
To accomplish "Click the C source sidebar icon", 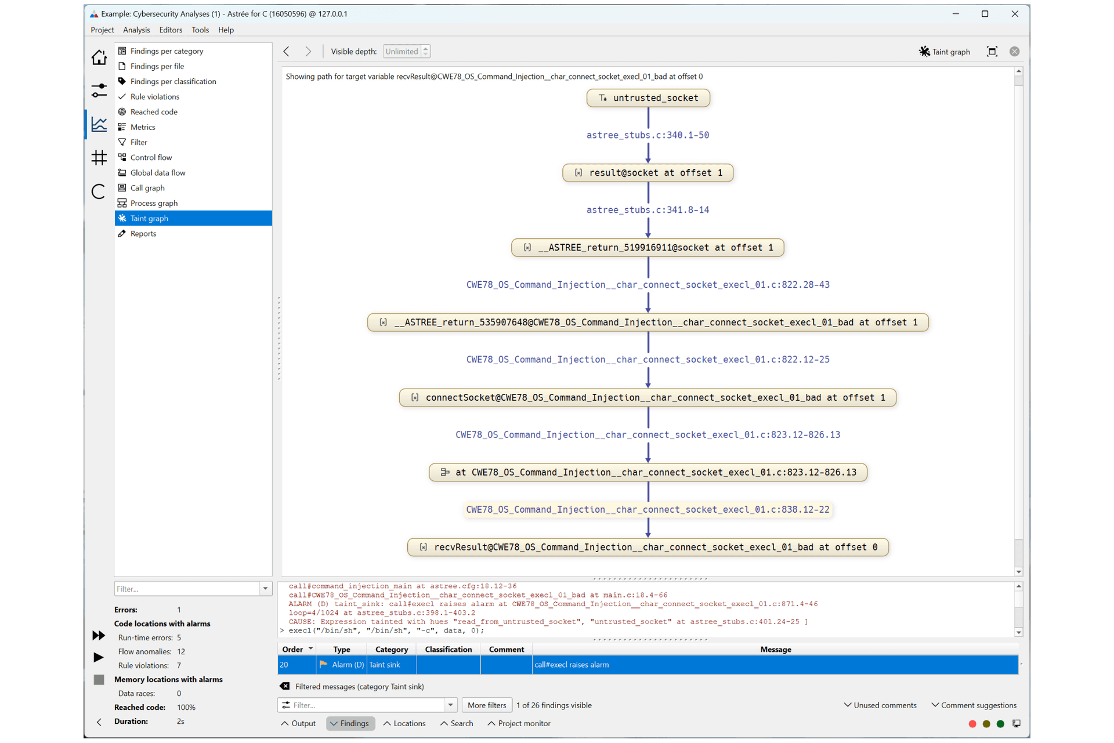I will pyautogui.click(x=99, y=191).
